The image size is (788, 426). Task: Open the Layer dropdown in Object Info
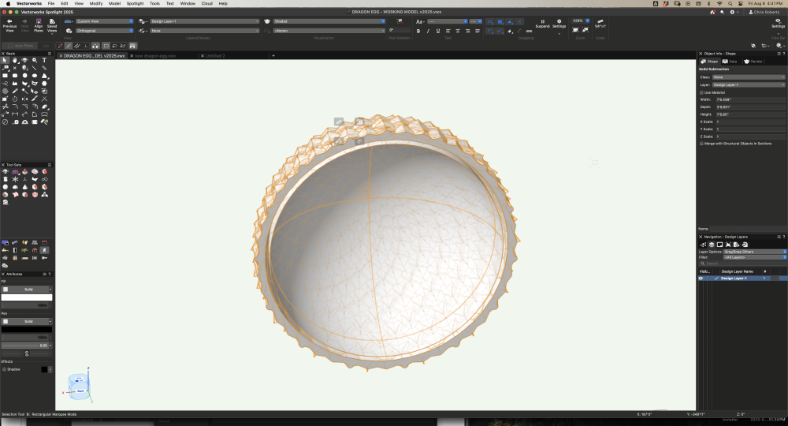(749, 84)
